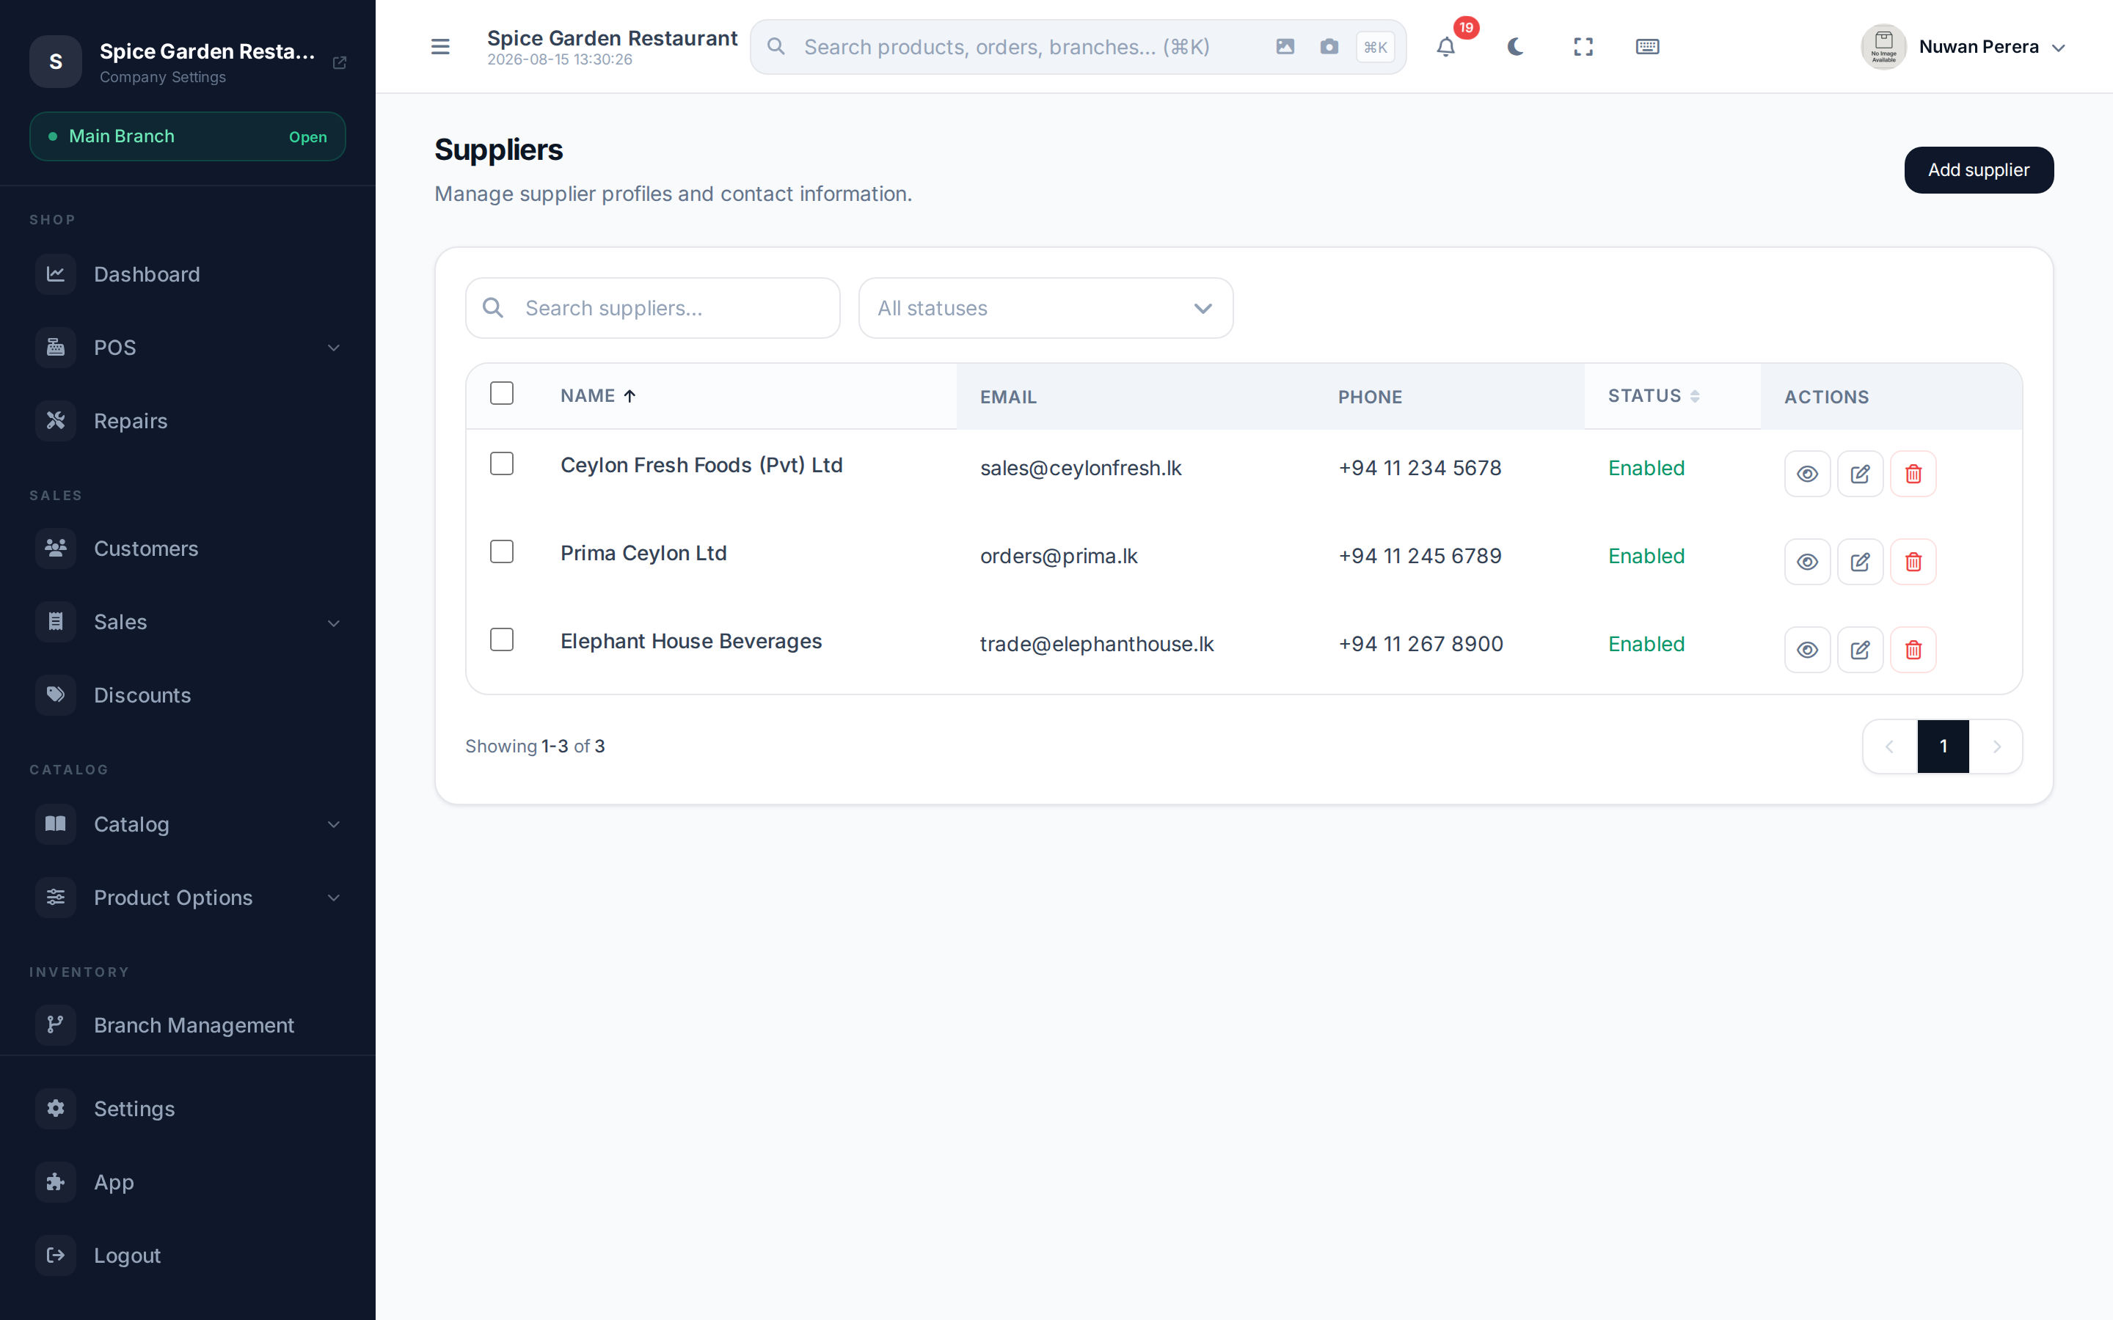Open Main Branch selector
The height and width of the screenshot is (1320, 2113).
click(187, 136)
